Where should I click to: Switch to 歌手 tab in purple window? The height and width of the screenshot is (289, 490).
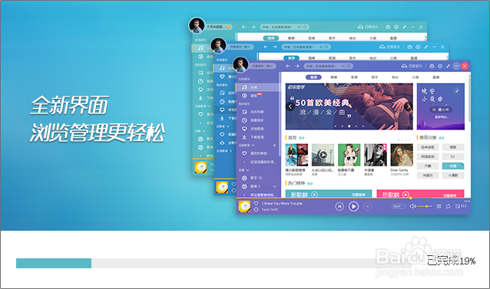[x=374, y=77]
